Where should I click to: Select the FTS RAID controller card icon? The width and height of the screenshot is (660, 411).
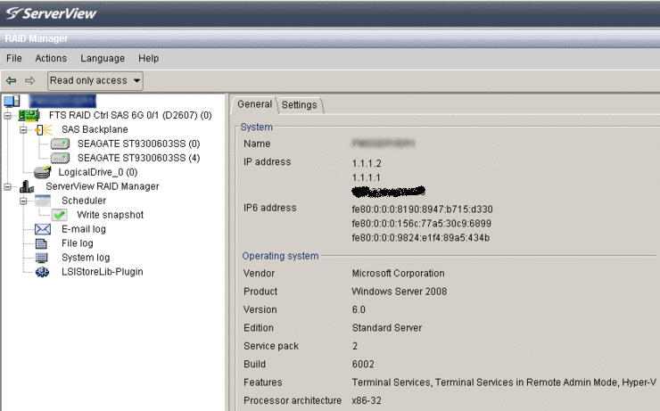[28, 115]
